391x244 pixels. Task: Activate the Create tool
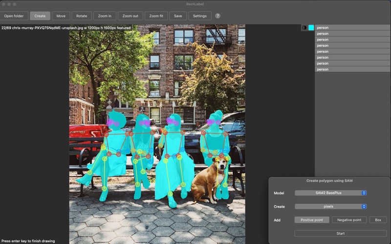pyautogui.click(x=40, y=16)
